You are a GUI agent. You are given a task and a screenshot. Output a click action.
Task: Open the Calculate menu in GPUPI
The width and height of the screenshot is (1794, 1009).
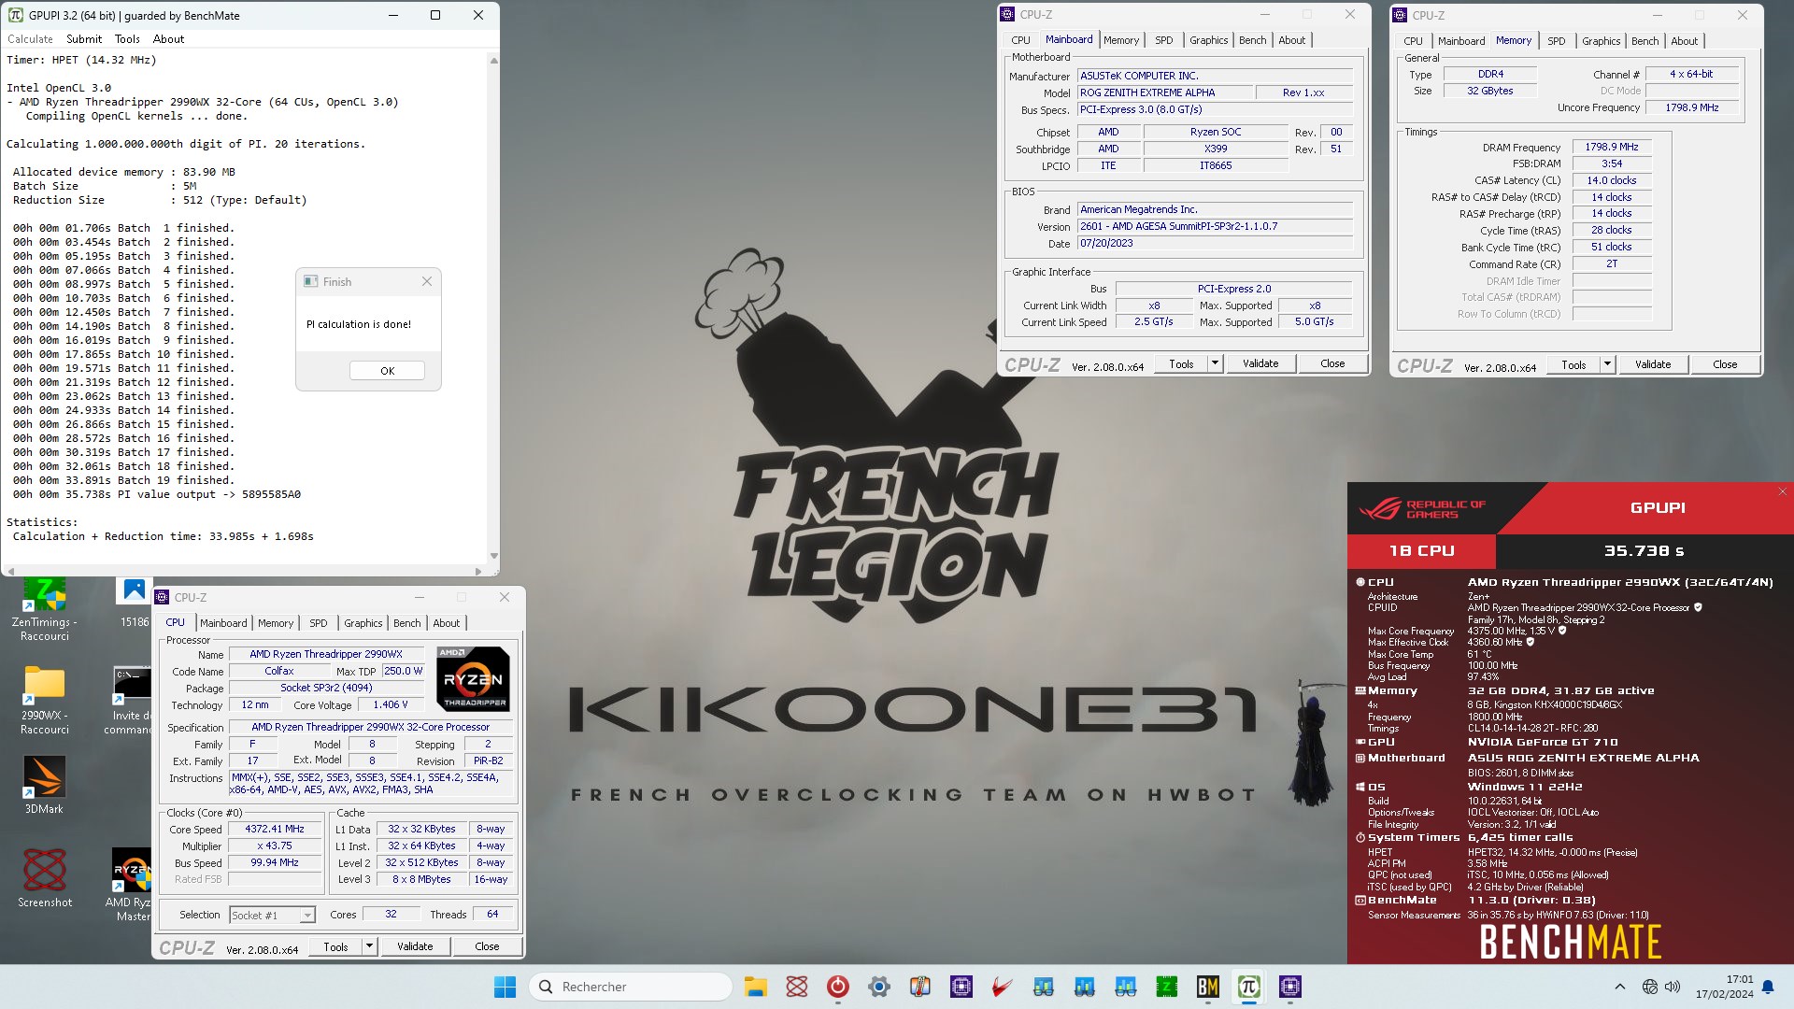30,39
